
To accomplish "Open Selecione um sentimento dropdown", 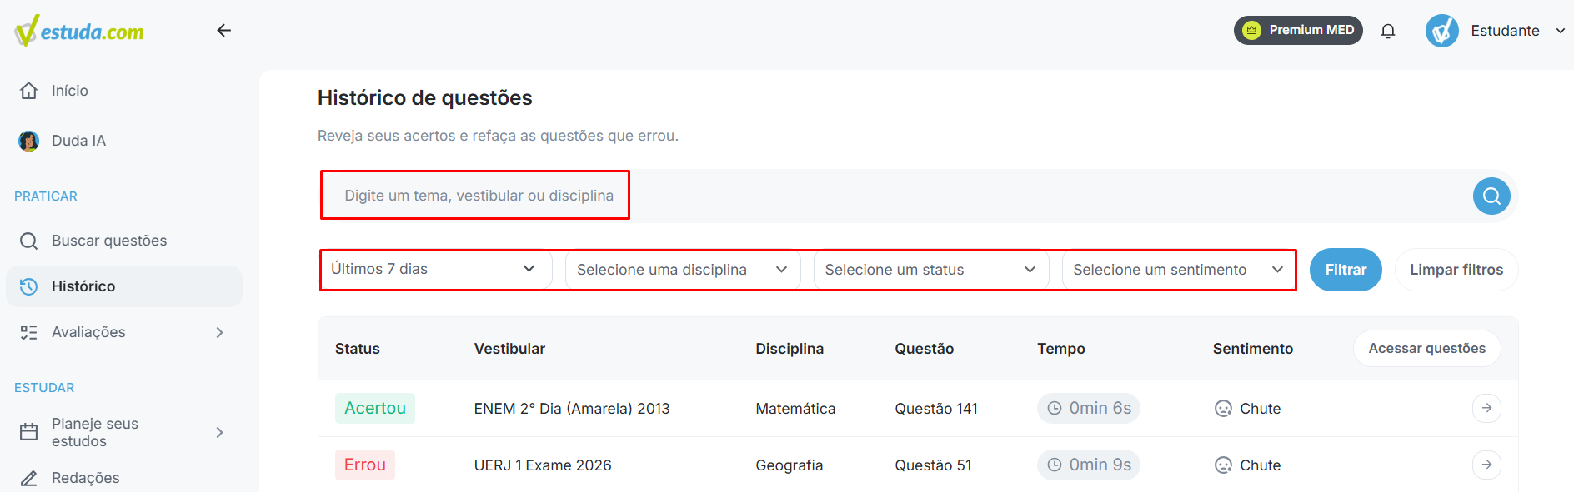I will point(1179,270).
